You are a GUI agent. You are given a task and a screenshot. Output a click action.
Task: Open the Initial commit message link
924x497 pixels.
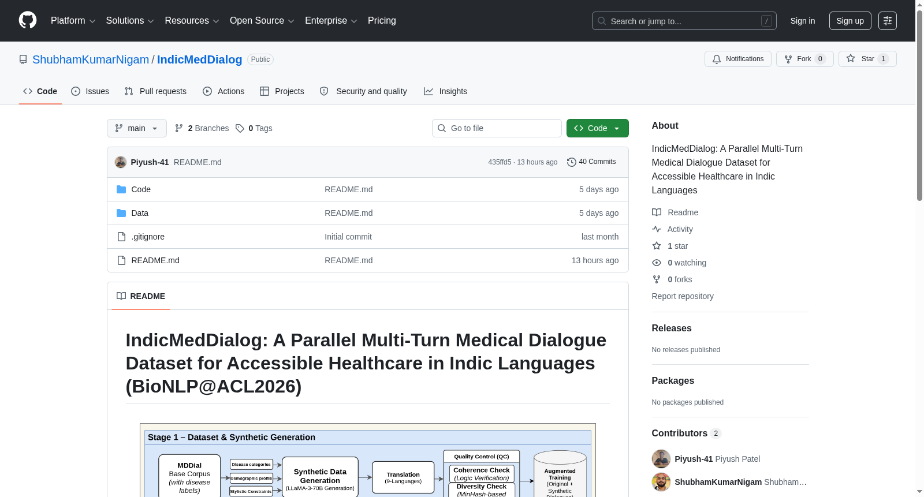point(348,237)
